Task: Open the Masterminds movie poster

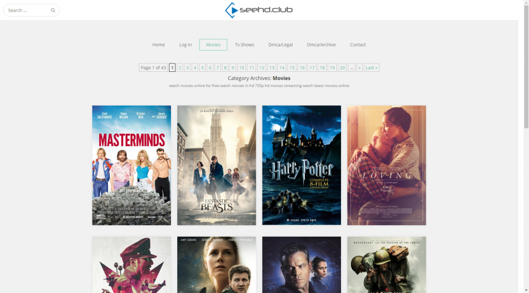Action: pyautogui.click(x=132, y=165)
